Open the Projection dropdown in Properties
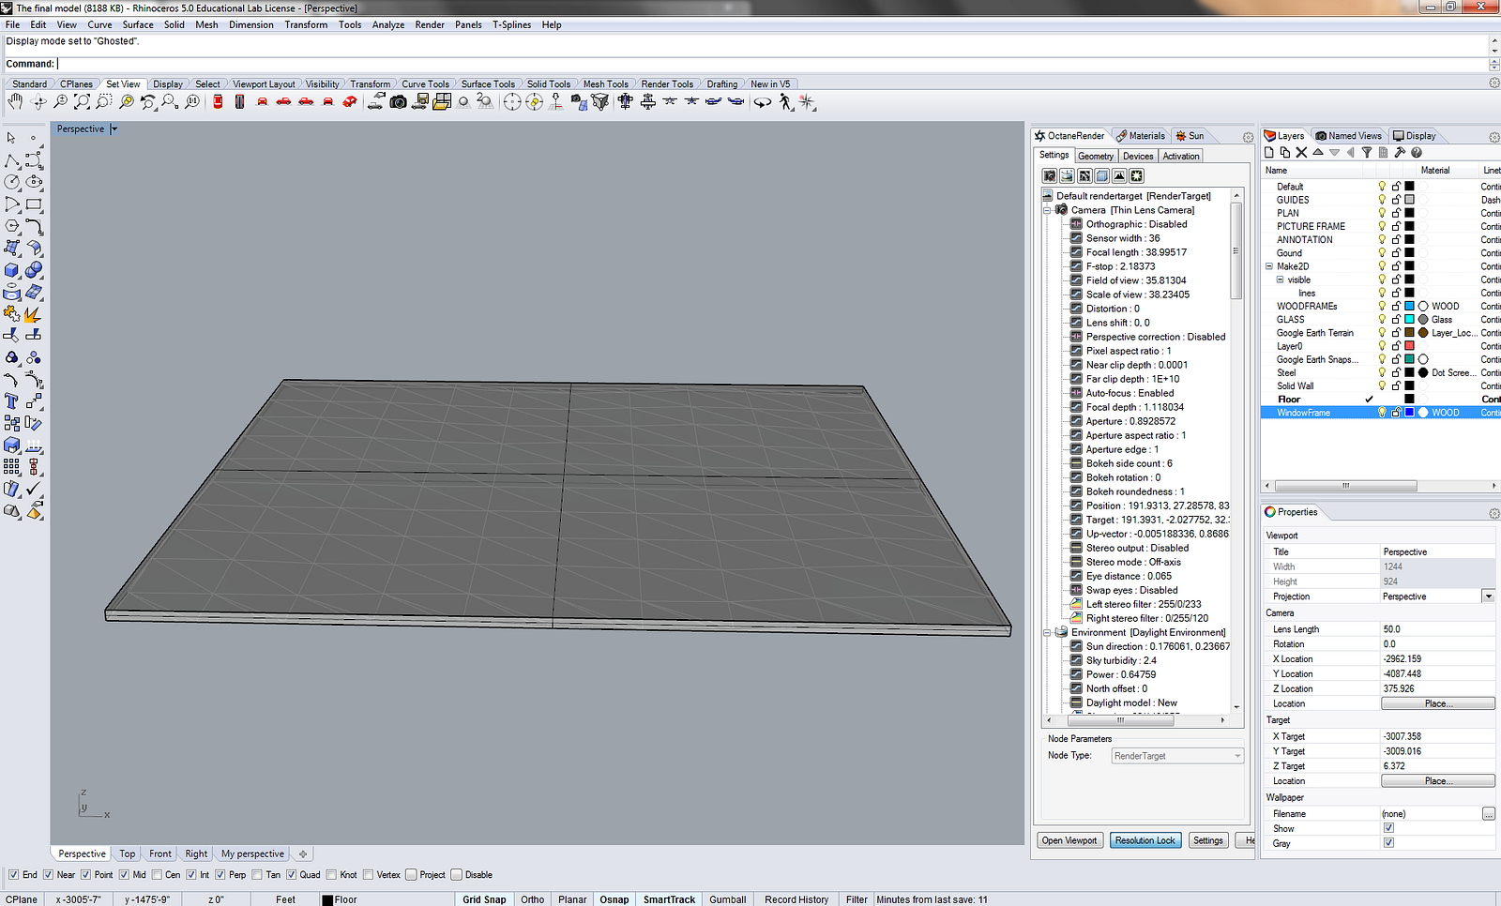This screenshot has height=906, width=1501. pos(1488,596)
